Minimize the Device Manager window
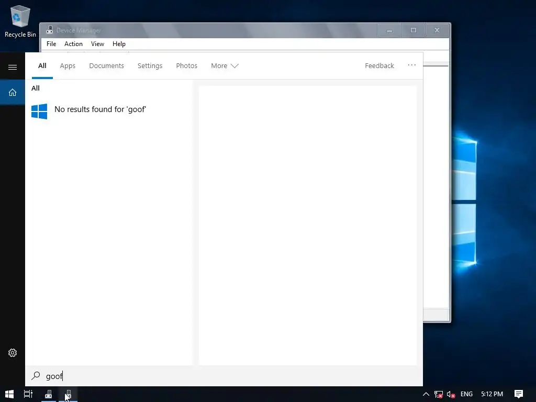The image size is (536, 402). [389, 30]
